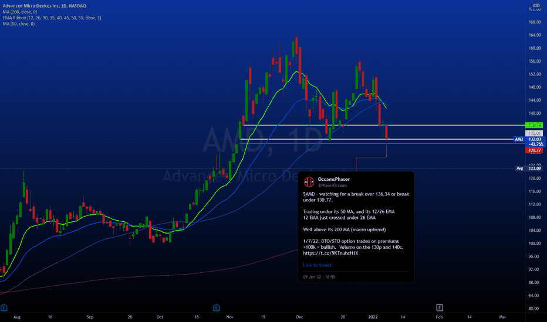Screen dimensions: 547x322
Task: Click the green horizontal line at 136.34
Action: [384, 125]
